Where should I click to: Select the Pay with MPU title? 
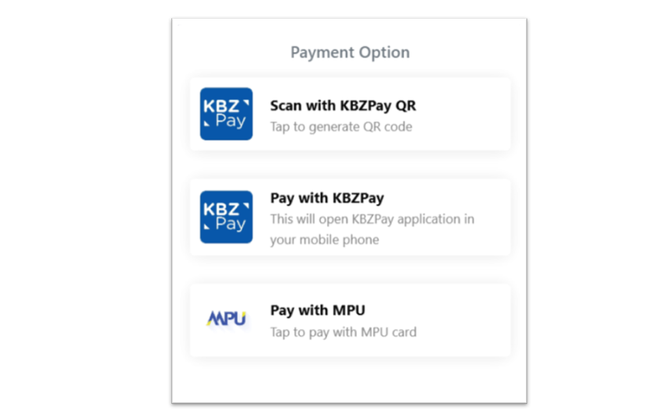click(318, 310)
